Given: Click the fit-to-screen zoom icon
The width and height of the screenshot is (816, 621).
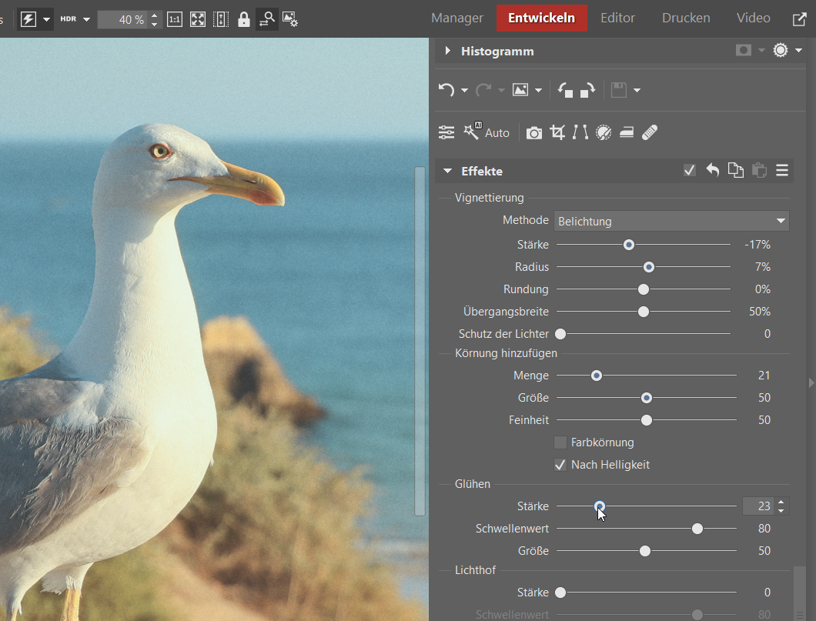Looking at the screenshot, I should (x=198, y=19).
